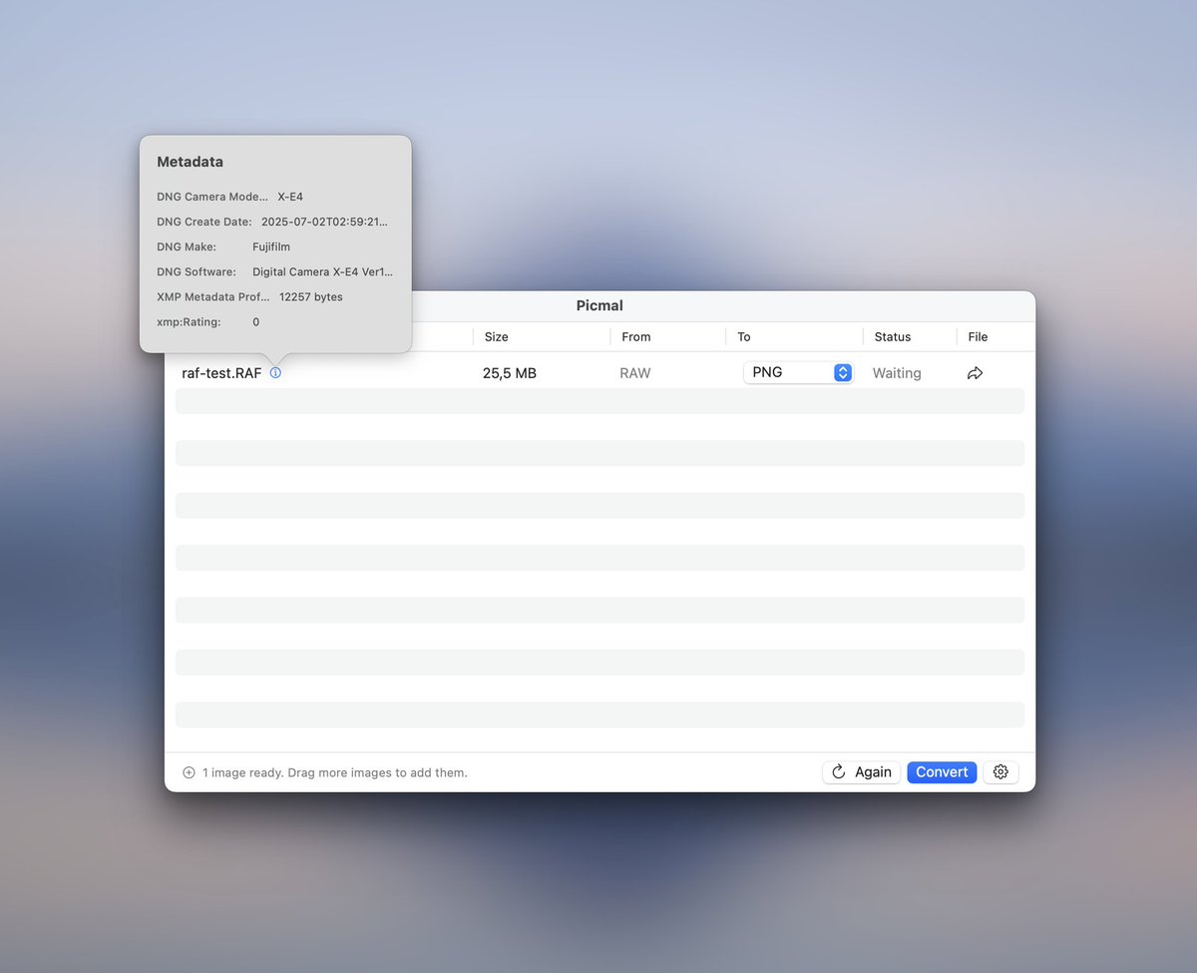Click the DNG Make label
This screenshot has width=1197, height=973.
click(x=187, y=246)
